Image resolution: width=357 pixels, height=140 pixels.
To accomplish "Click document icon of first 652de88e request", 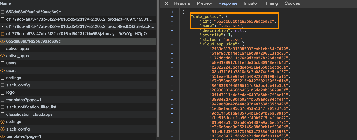I will point(3,12).
